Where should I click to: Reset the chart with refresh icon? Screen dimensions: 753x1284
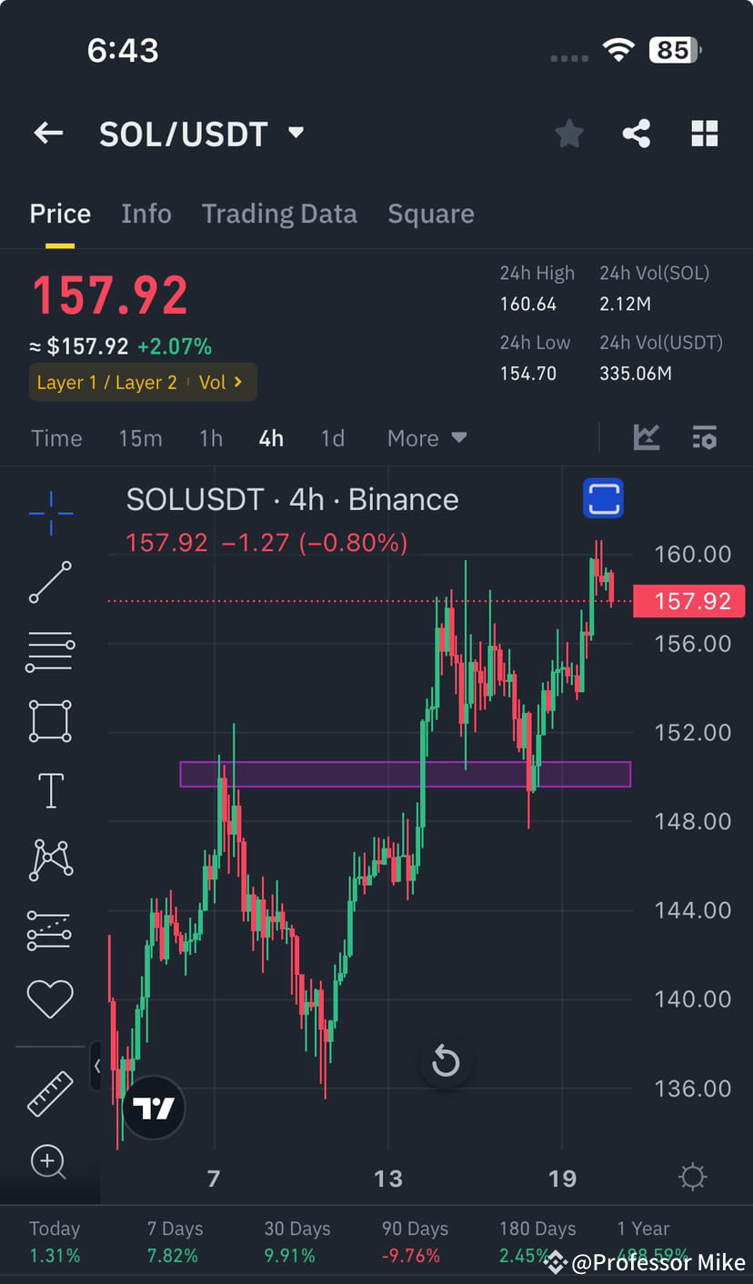pos(445,1061)
